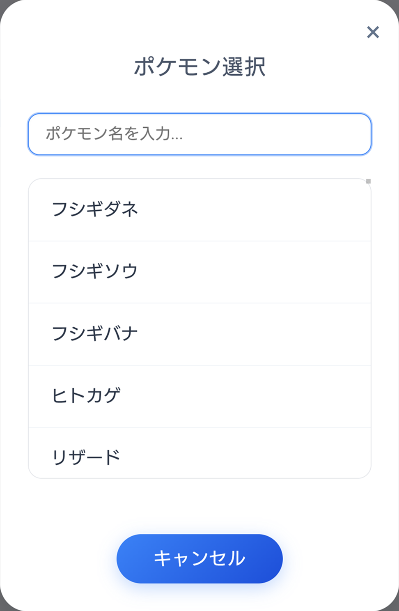Close the ポケモン選択 dialog with the X
The image size is (399, 611).
click(x=373, y=32)
